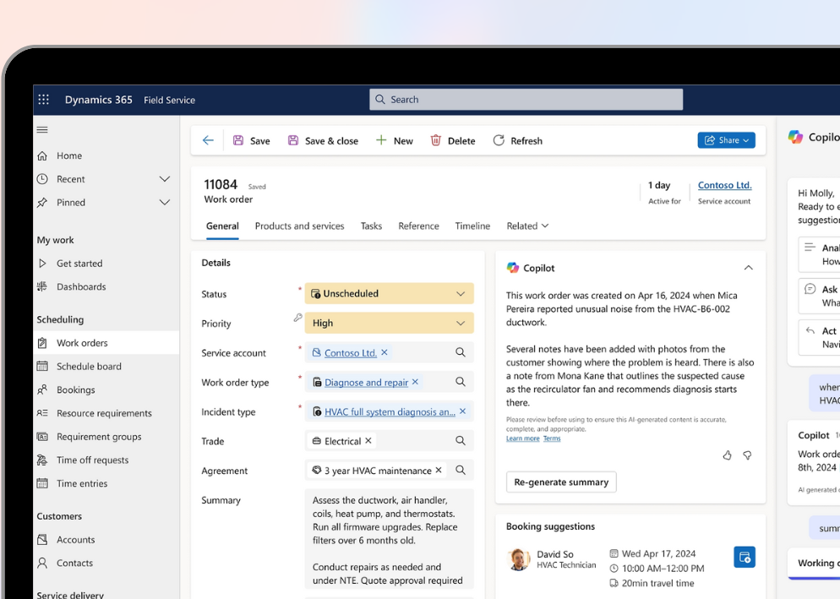Remove Contoso Ltd. from Service account

pos(385,352)
